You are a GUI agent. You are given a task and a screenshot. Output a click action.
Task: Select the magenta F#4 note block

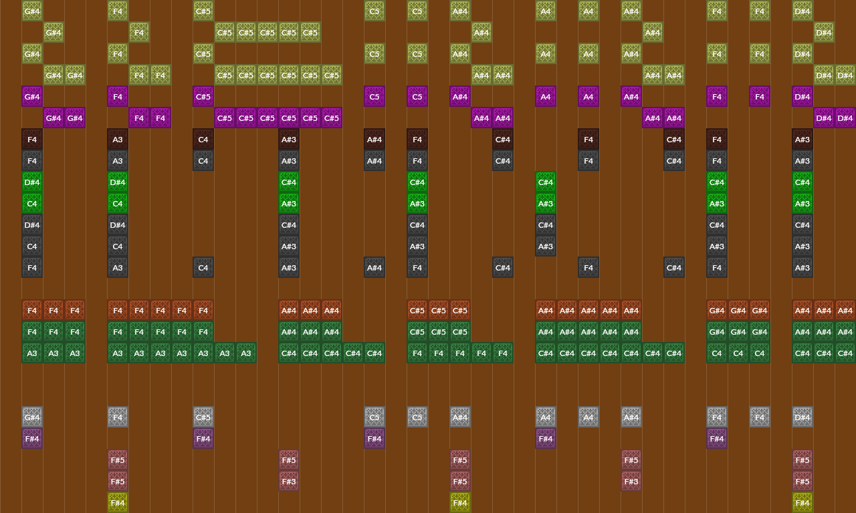click(32, 438)
